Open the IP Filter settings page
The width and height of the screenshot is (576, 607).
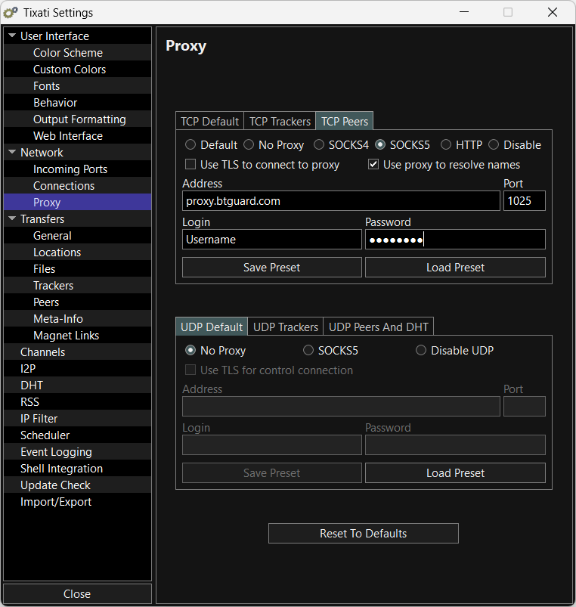39,419
